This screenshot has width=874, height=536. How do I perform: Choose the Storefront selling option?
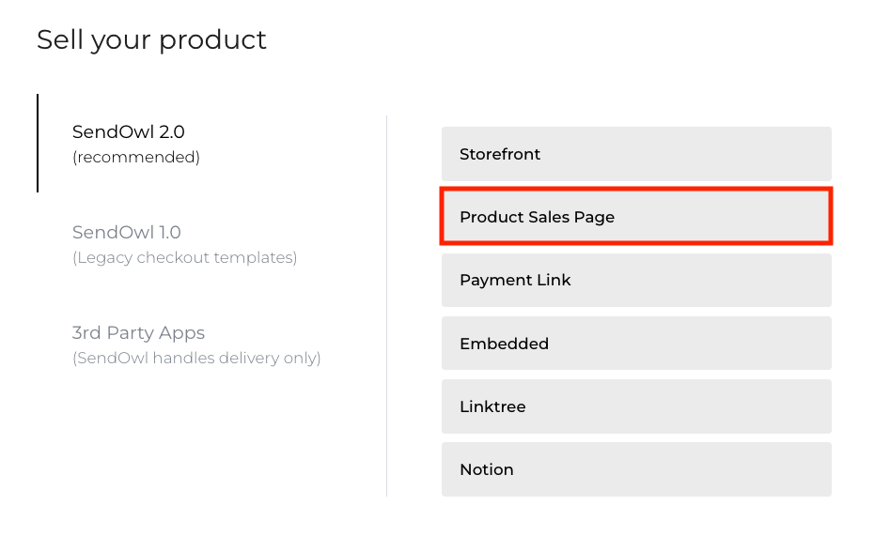636,154
